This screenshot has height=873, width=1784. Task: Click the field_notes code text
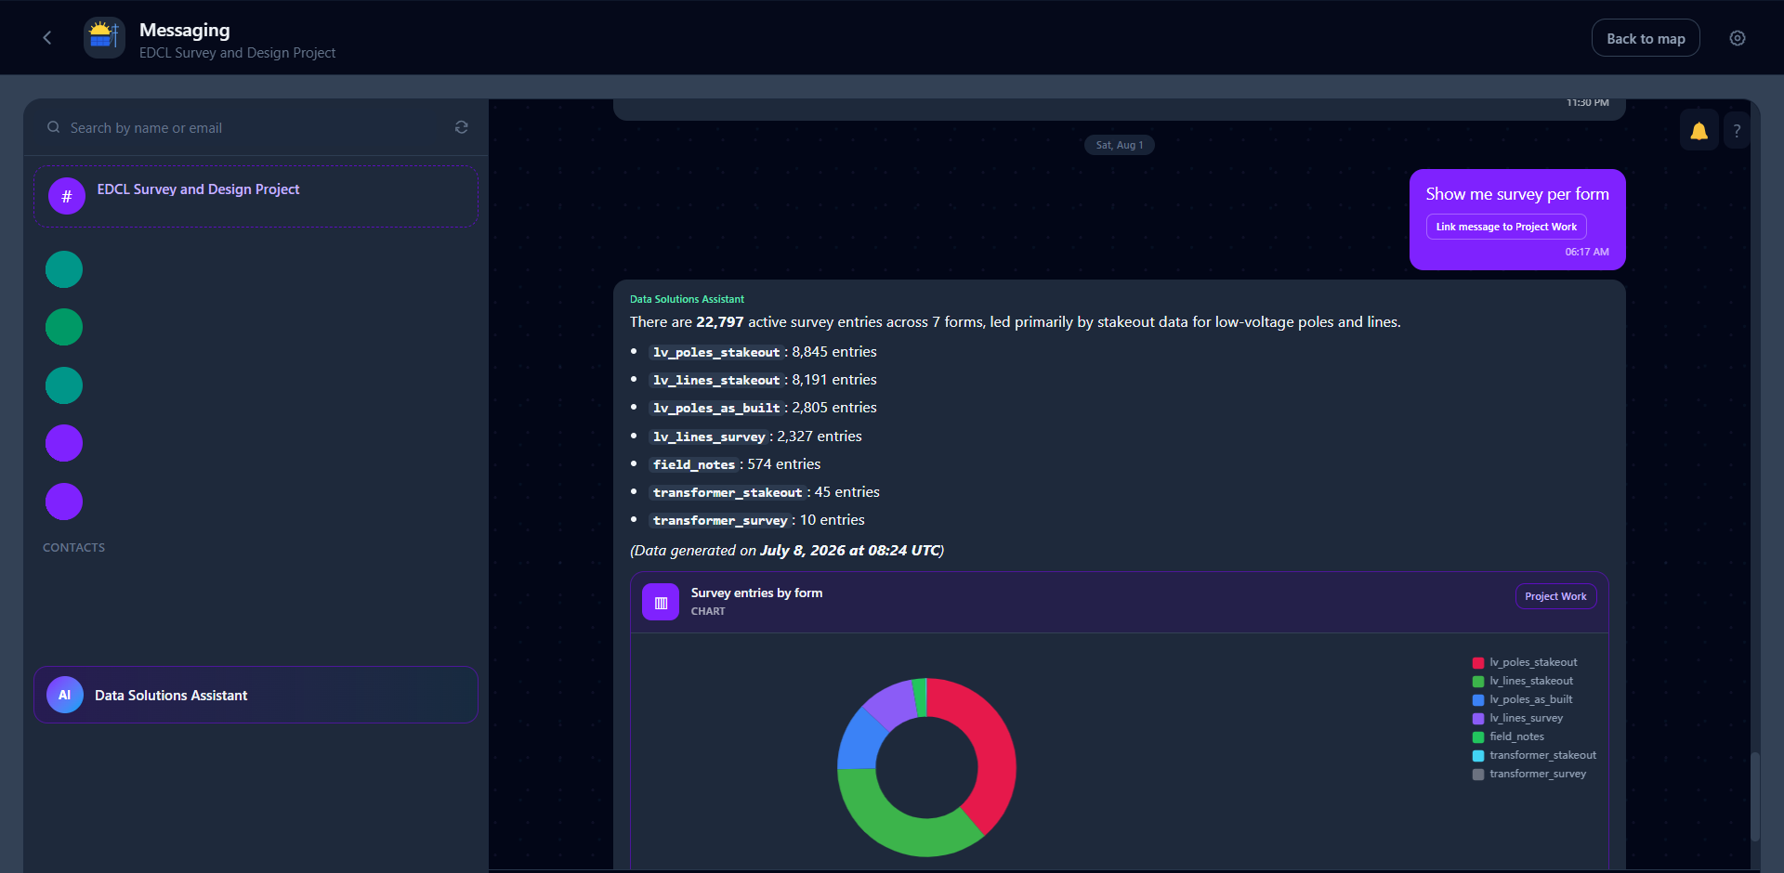(x=694, y=464)
